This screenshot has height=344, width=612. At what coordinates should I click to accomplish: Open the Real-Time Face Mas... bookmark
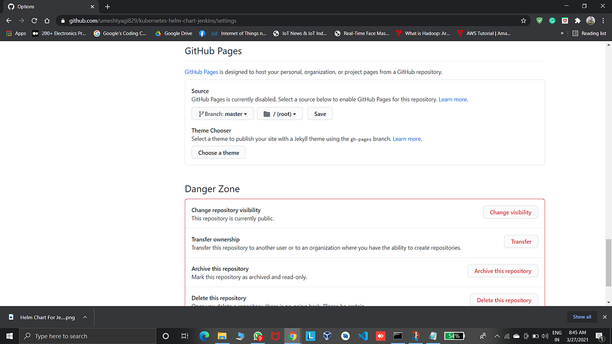click(x=362, y=33)
